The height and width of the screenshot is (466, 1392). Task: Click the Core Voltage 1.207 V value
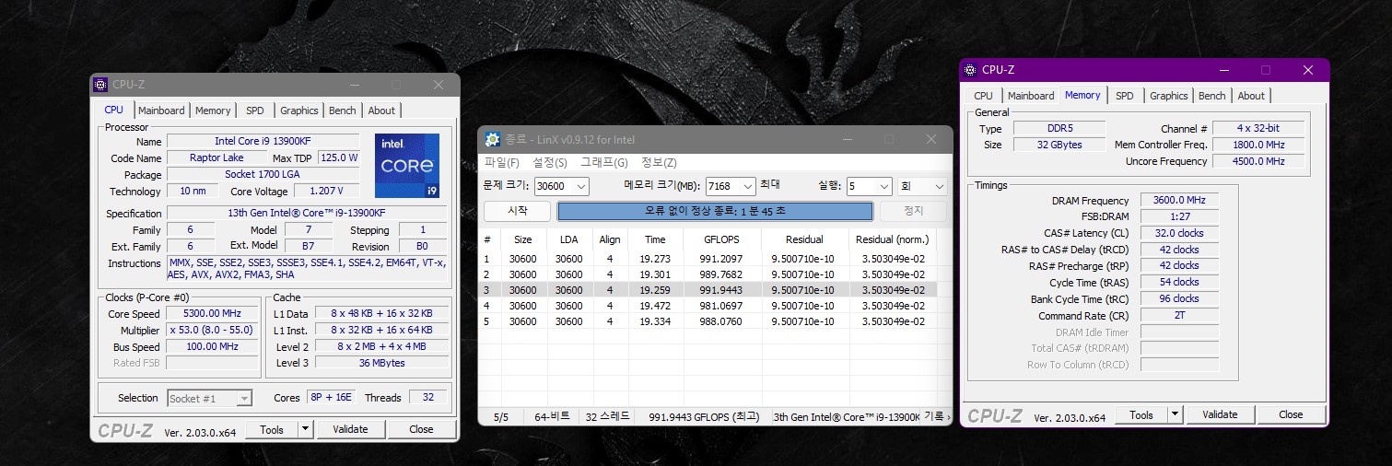coord(327,191)
